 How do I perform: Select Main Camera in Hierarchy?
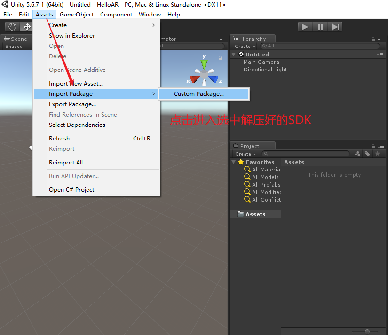pos(261,62)
